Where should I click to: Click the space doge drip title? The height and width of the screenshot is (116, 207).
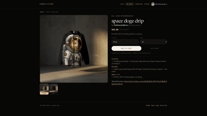click(128, 21)
